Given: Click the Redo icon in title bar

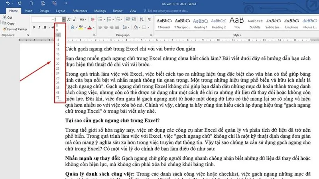Looking at the screenshot, I should [20, 3].
